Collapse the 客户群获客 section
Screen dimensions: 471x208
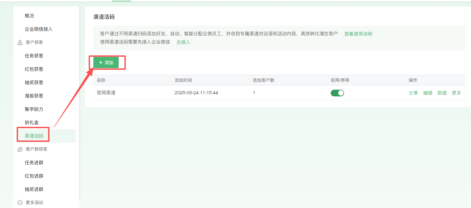37,149
